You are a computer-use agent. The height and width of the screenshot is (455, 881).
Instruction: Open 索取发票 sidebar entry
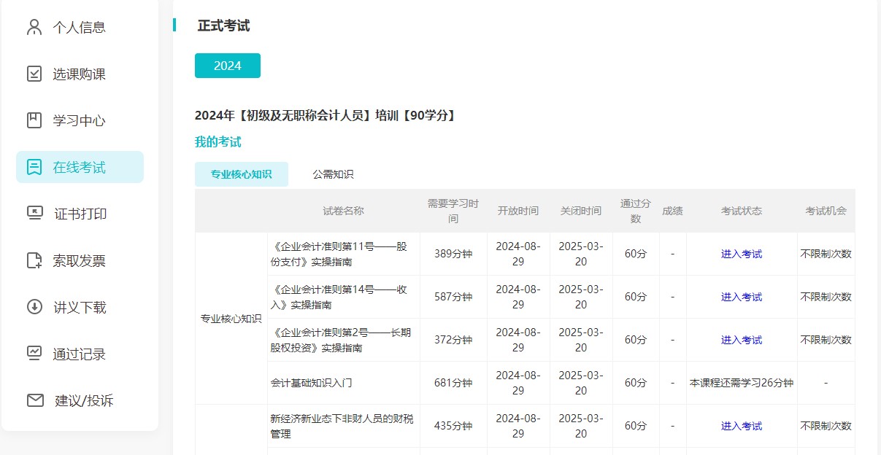(x=80, y=260)
